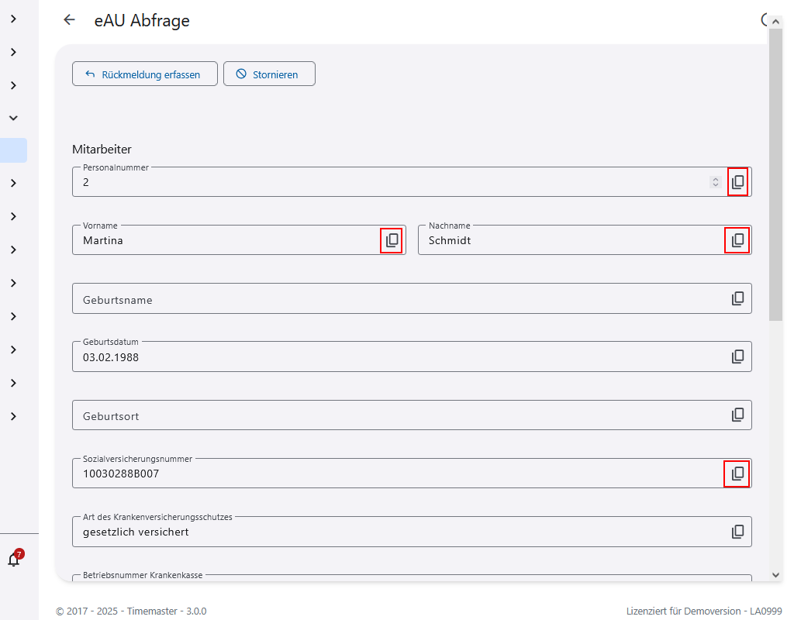Viewport: 794px width, 620px height.
Task: Click the scrollbar down arrow
Action: tap(776, 574)
